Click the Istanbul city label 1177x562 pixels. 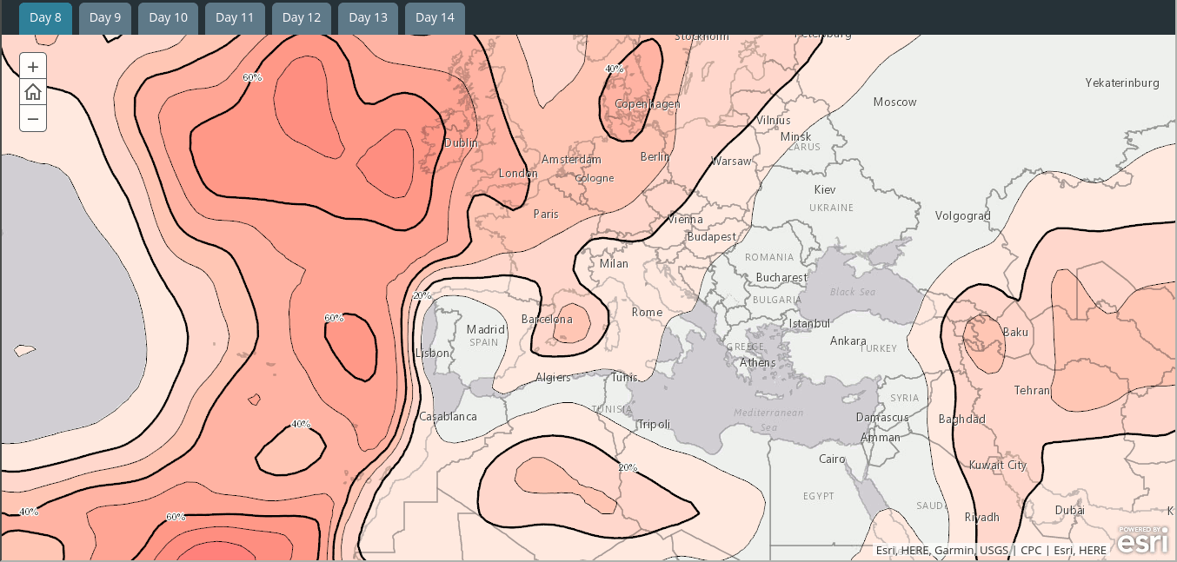[x=809, y=323]
